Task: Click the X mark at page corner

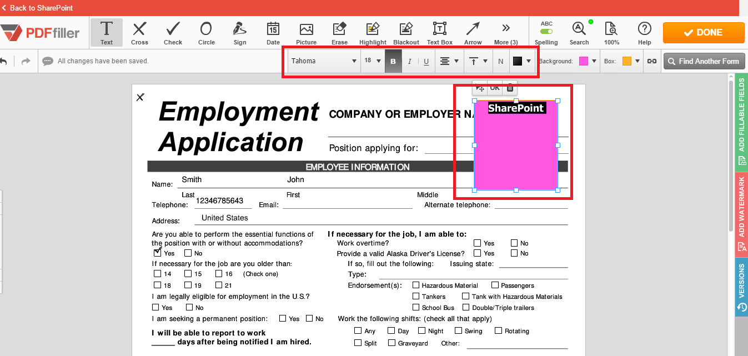Action: click(140, 97)
